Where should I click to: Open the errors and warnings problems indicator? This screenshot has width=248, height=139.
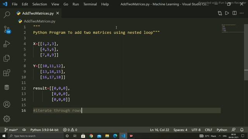point(70,130)
